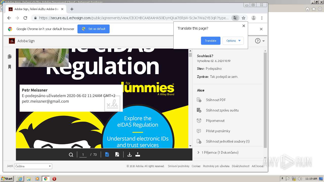
Task: Show hidden system tray icons
Action: 282,179
